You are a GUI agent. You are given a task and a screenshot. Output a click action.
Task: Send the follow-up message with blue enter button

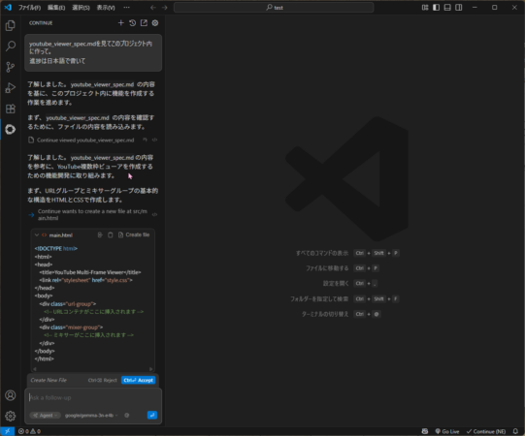pyautogui.click(x=152, y=415)
